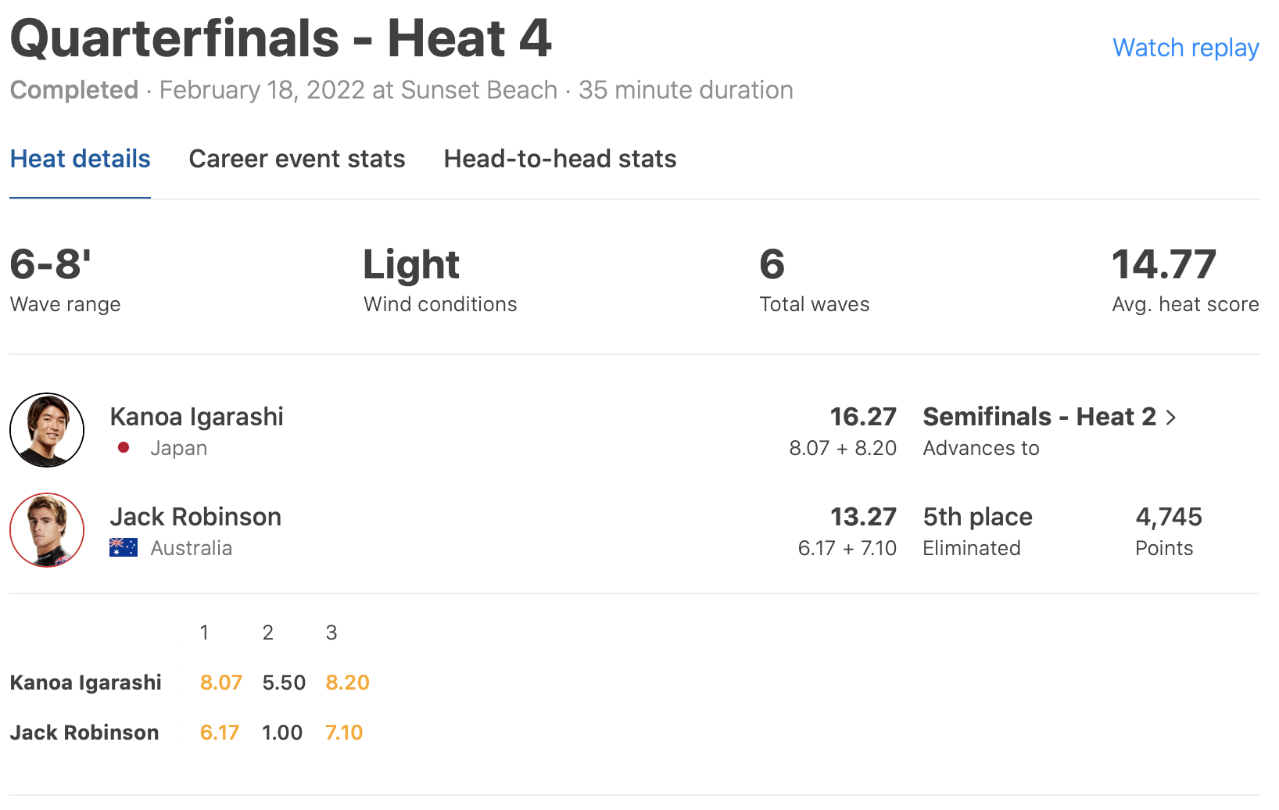Image resolution: width=1279 pixels, height=810 pixels.
Task: Click Robinson's 1.00 wave score
Action: (282, 733)
